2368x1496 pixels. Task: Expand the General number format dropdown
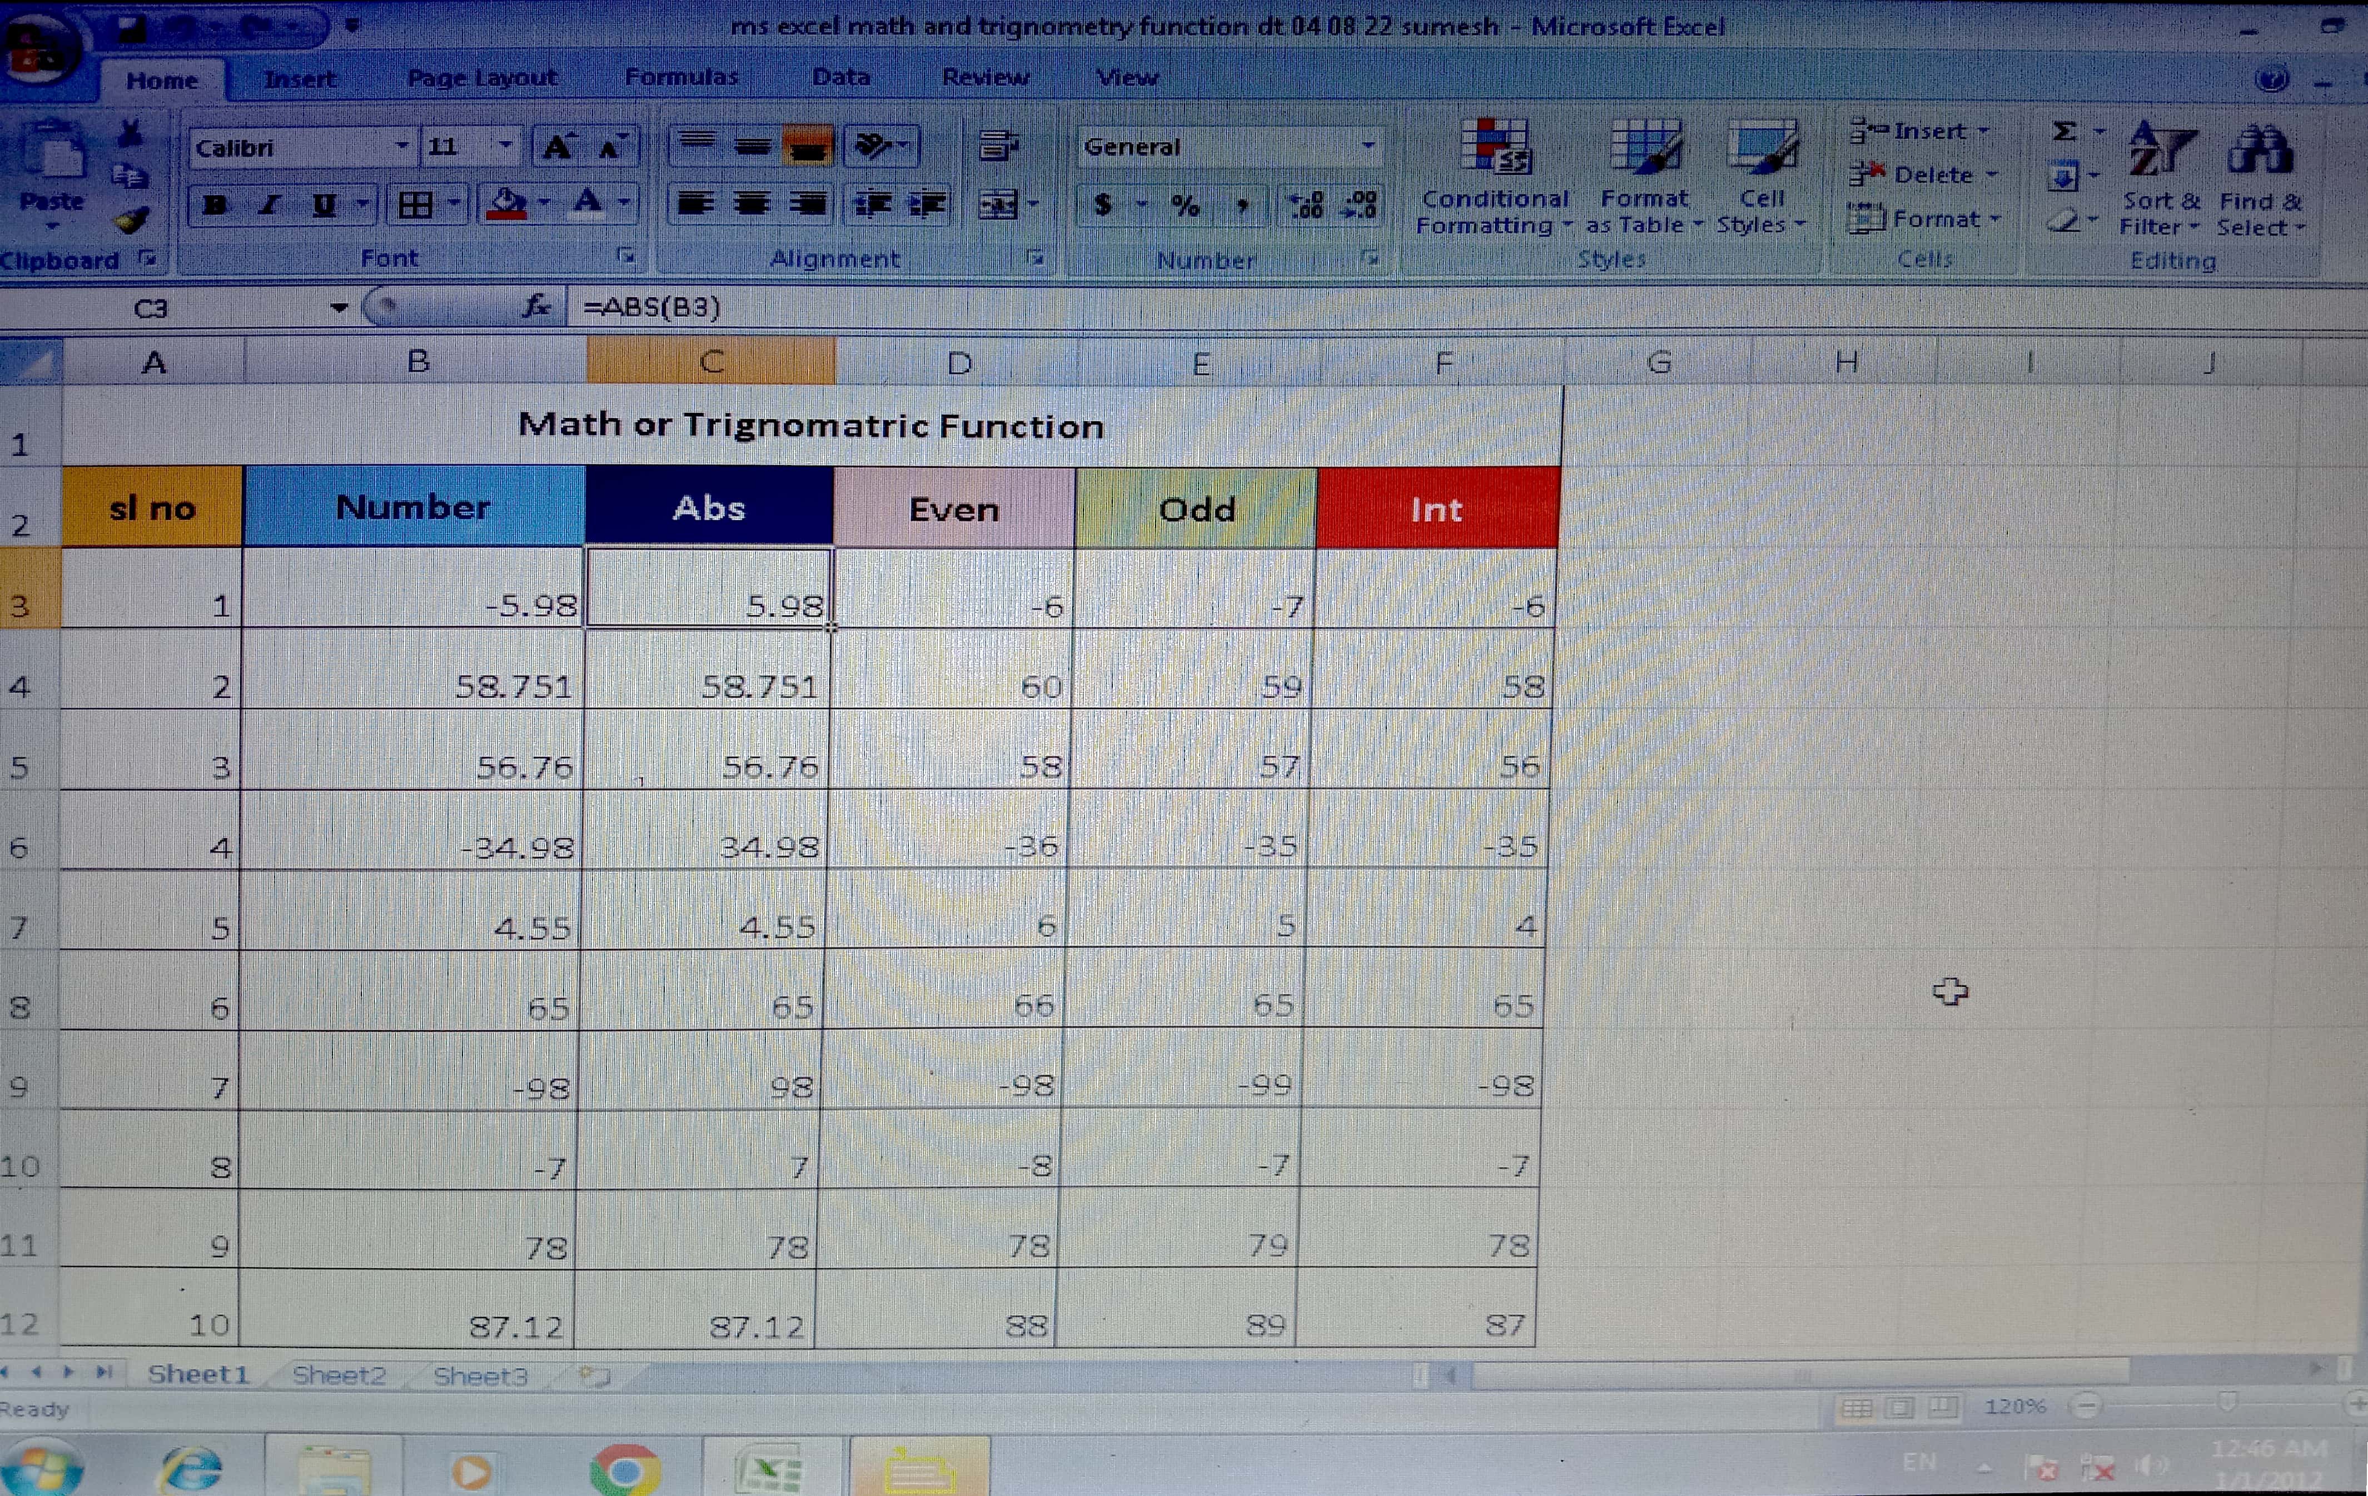click(1368, 147)
